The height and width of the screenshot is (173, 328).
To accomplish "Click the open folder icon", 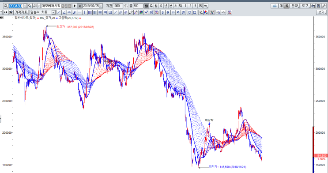I will (313, 6).
